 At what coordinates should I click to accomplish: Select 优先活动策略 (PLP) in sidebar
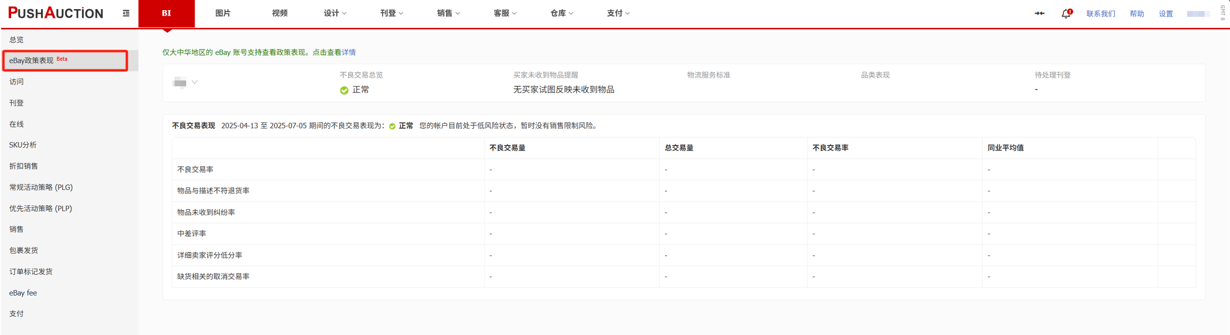point(69,208)
